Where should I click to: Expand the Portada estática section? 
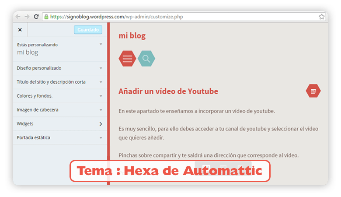[x=60, y=137]
